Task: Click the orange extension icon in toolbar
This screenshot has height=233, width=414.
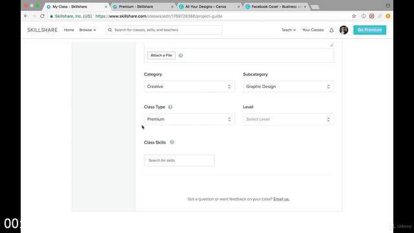Action: 388,16
